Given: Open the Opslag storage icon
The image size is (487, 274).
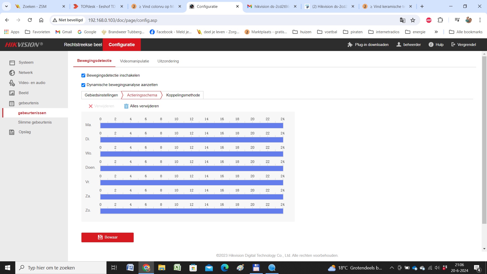Looking at the screenshot, I should point(12,132).
